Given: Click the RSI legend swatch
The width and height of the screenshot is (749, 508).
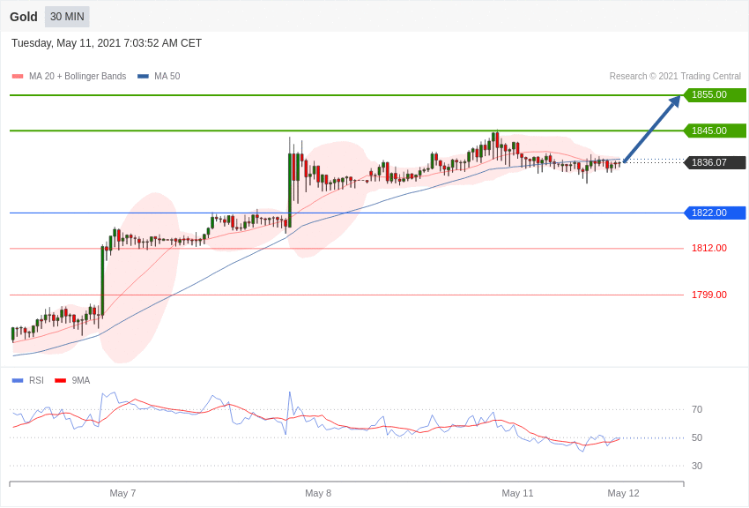Looking at the screenshot, I should (x=18, y=380).
